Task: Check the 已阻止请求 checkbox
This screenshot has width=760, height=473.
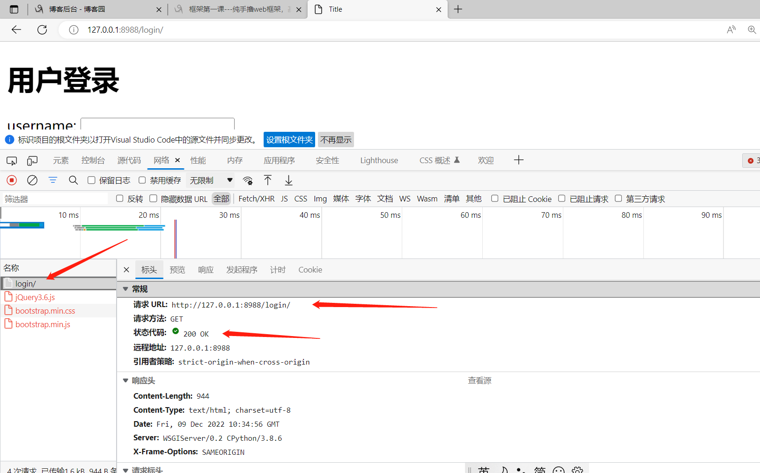Action: coord(562,199)
